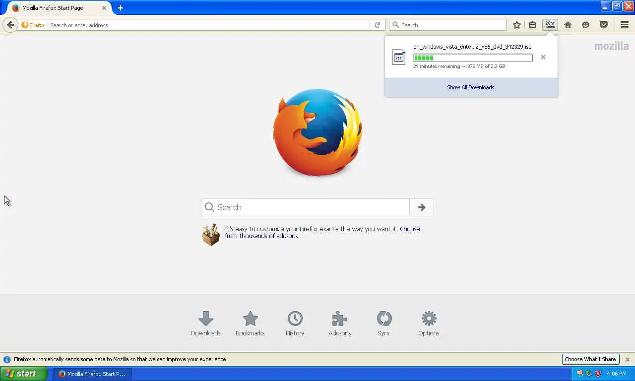
Task: Click Mozilla Firefox taskbar button
Action: (93, 374)
